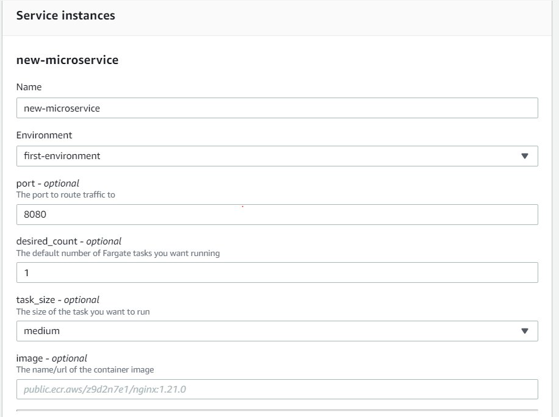Click the port field containing 8080

tap(277, 214)
